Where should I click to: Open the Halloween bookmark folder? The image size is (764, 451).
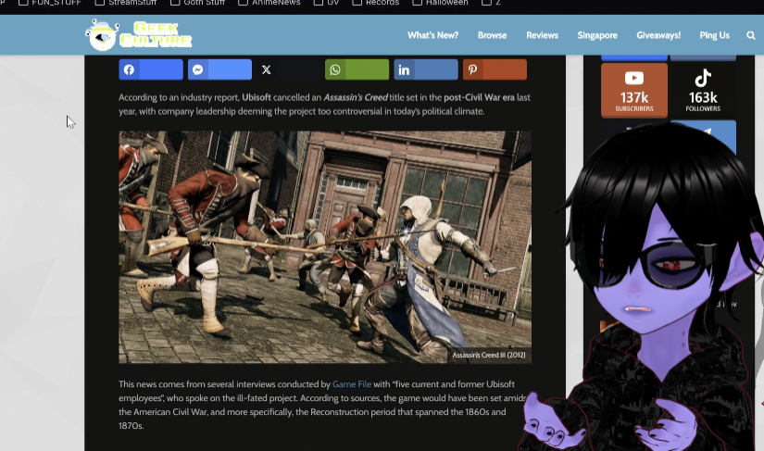[x=441, y=3]
